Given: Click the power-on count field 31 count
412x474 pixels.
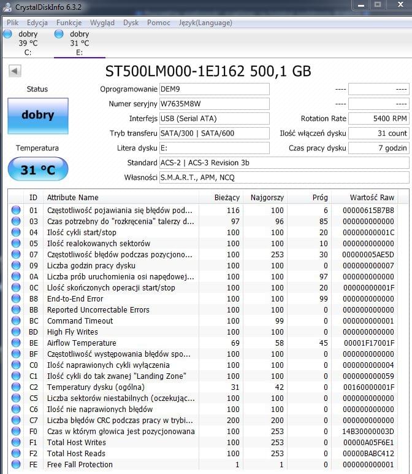Looking at the screenshot, I should point(379,133).
